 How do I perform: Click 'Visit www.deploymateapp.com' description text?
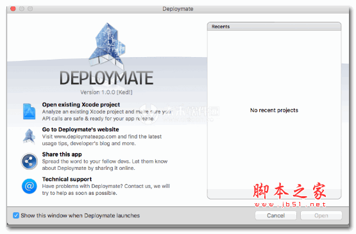[x=102, y=140]
